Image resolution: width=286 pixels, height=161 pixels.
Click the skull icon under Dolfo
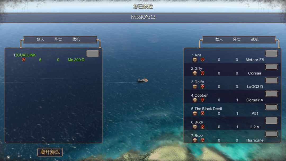coord(195,87)
